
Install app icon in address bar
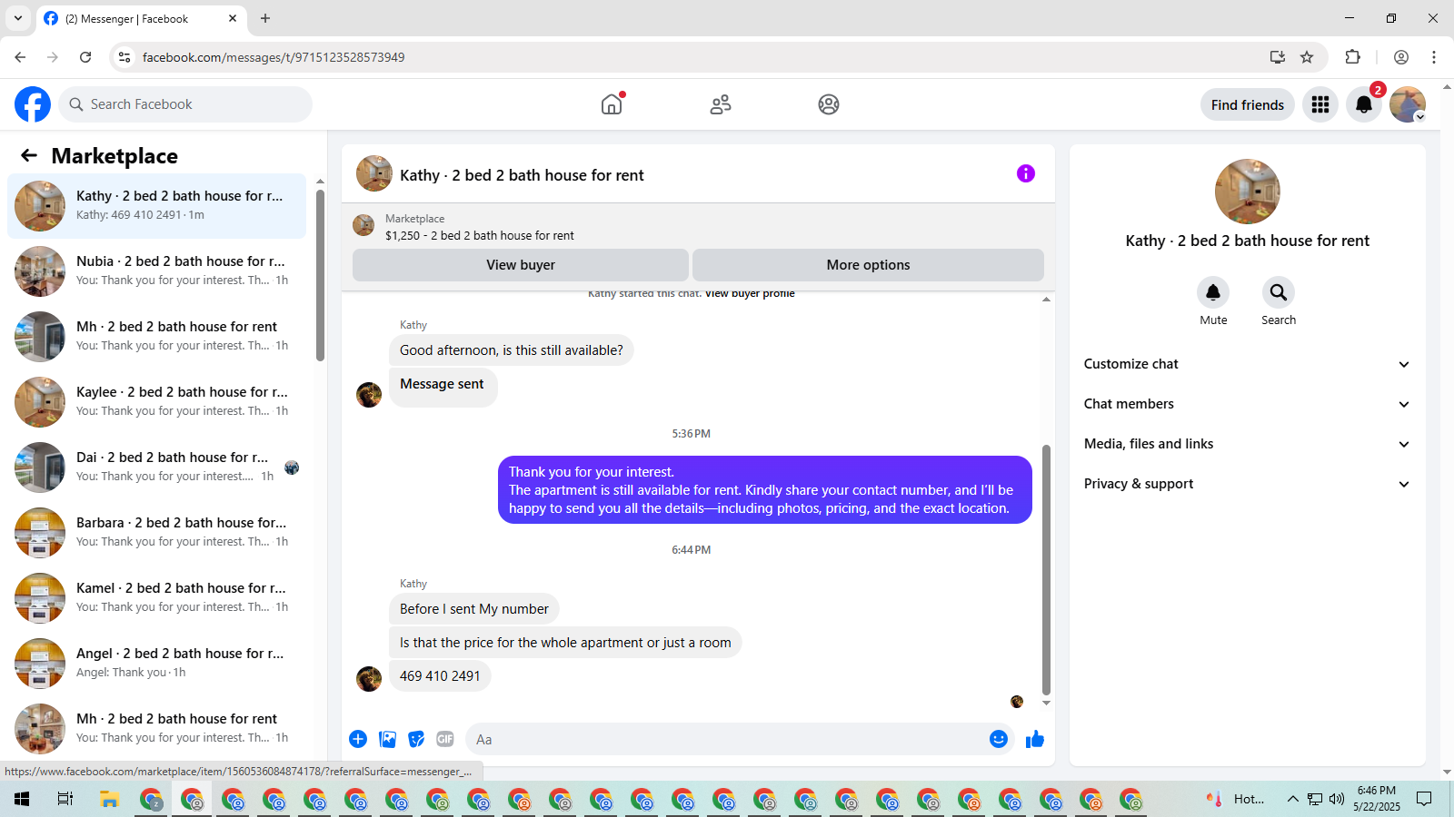point(1278,57)
